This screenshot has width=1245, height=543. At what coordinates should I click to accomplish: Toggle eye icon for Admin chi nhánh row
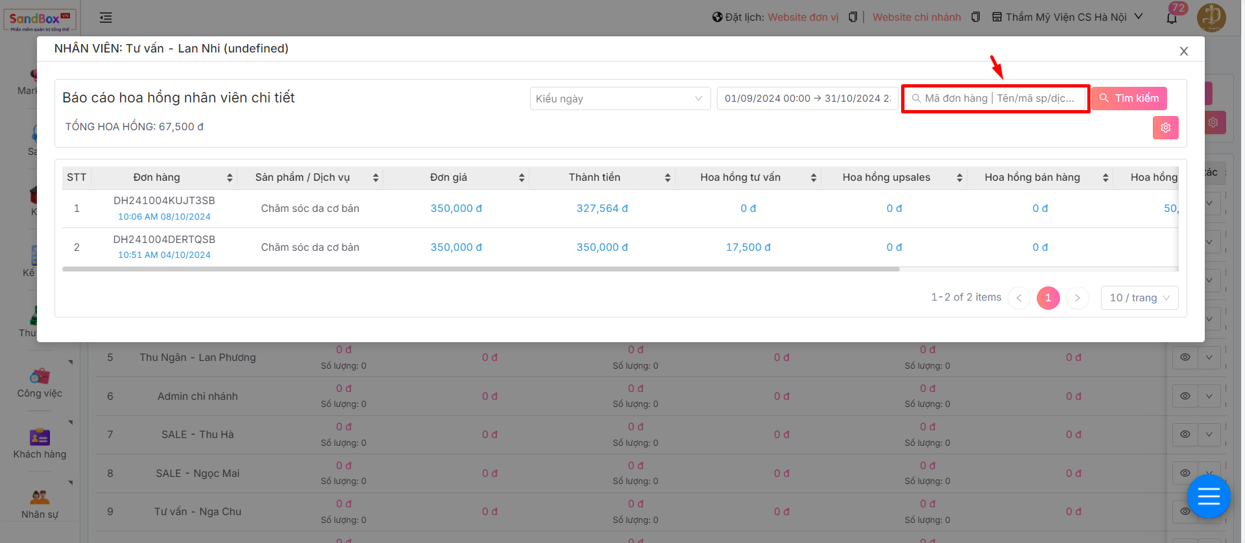click(1185, 396)
